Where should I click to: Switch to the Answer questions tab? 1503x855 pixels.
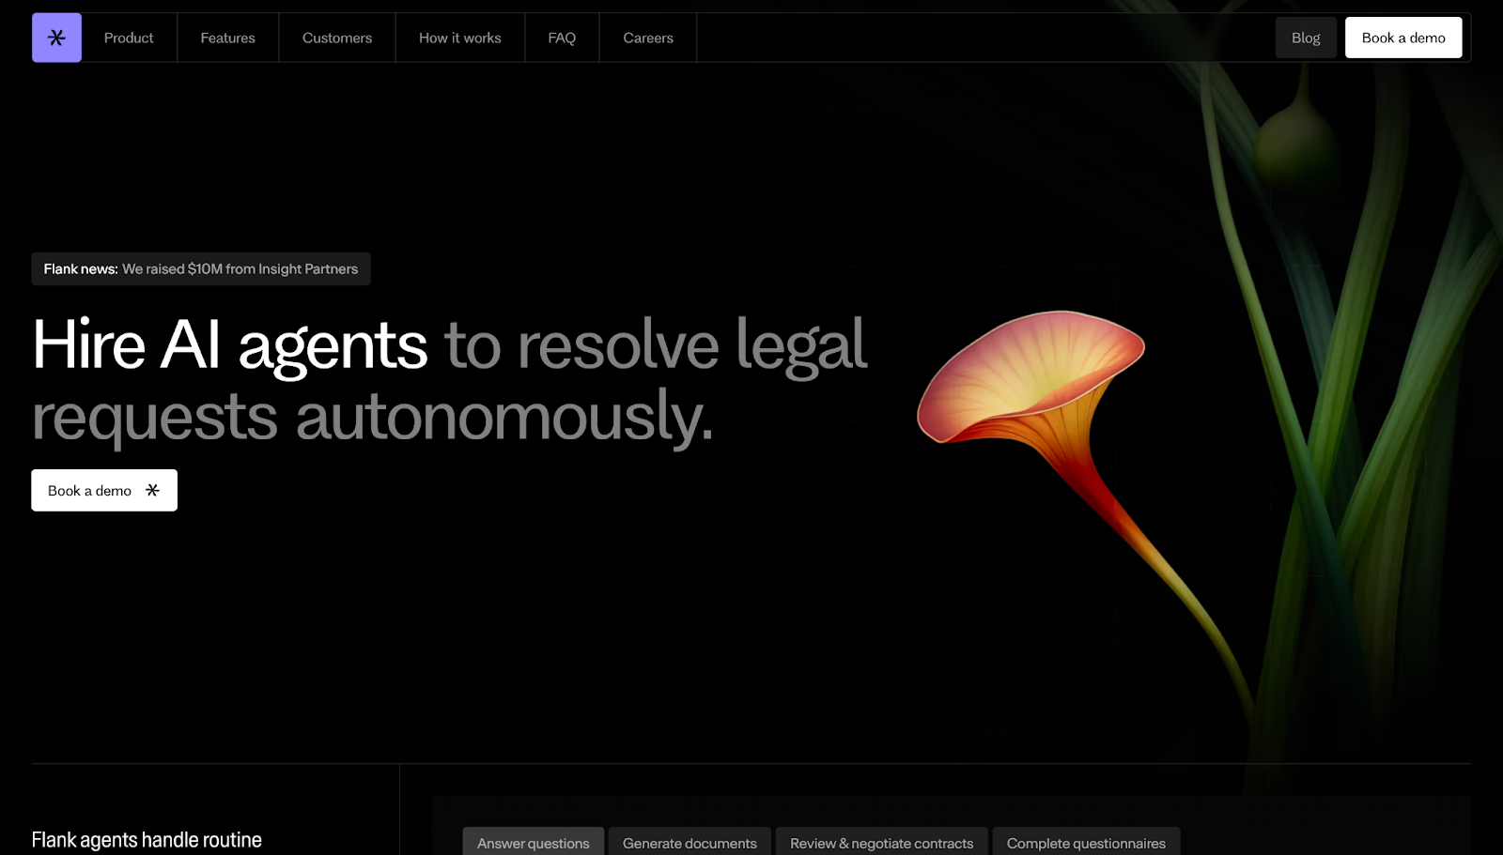point(533,842)
